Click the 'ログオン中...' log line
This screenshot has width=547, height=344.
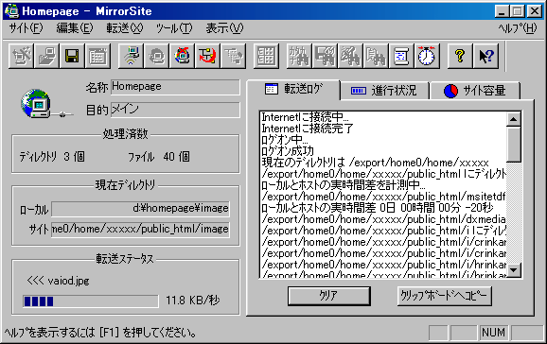point(285,140)
